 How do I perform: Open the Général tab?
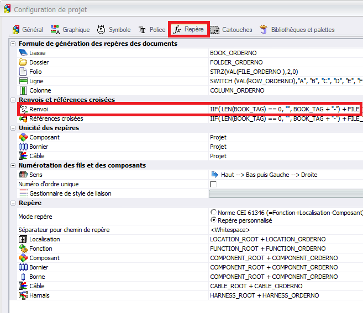coord(28,30)
